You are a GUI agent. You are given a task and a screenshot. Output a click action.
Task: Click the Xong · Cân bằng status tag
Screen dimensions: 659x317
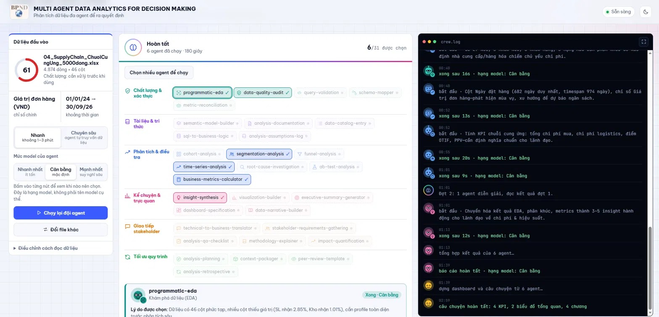382,295
